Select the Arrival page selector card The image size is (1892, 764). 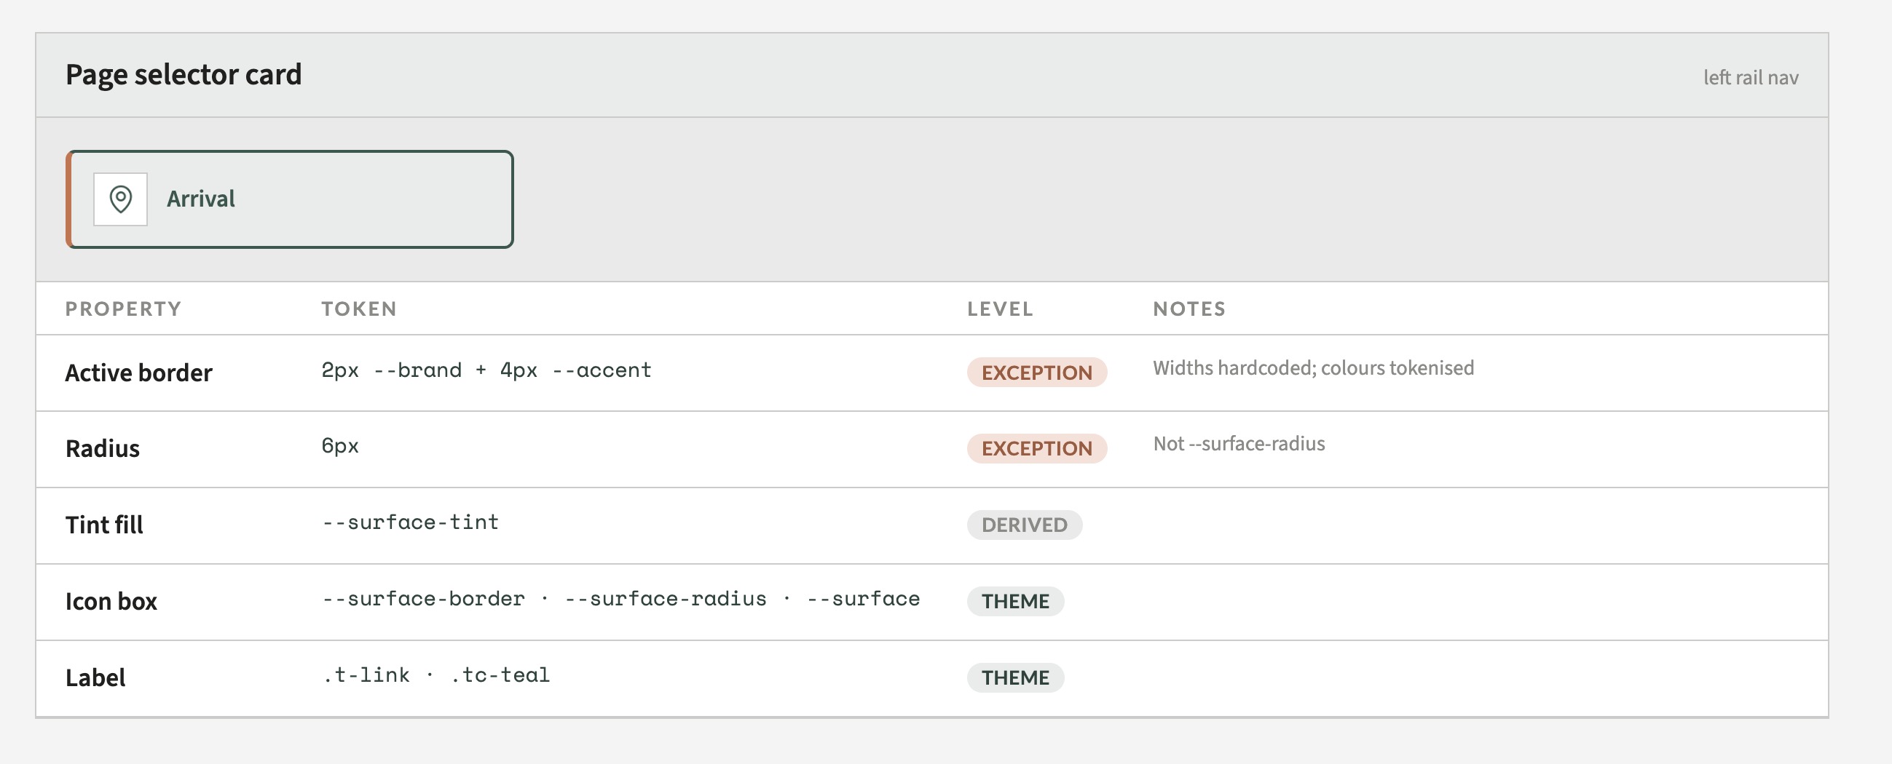tap(289, 199)
